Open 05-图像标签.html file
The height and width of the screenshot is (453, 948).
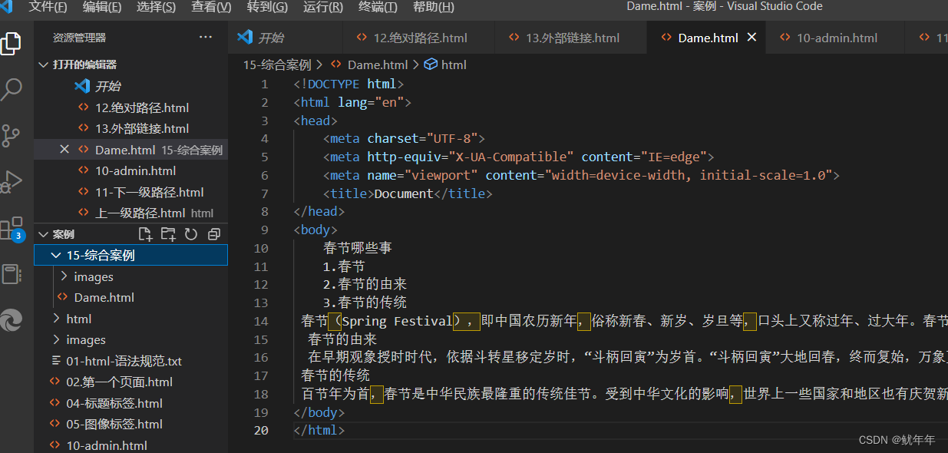[x=131, y=424]
